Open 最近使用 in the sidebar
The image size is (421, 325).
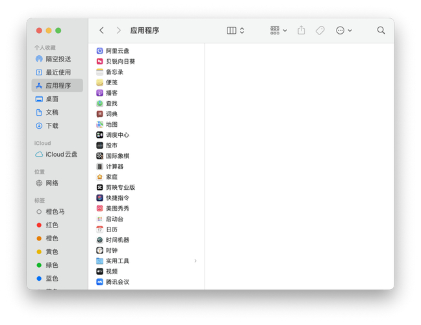(x=57, y=72)
